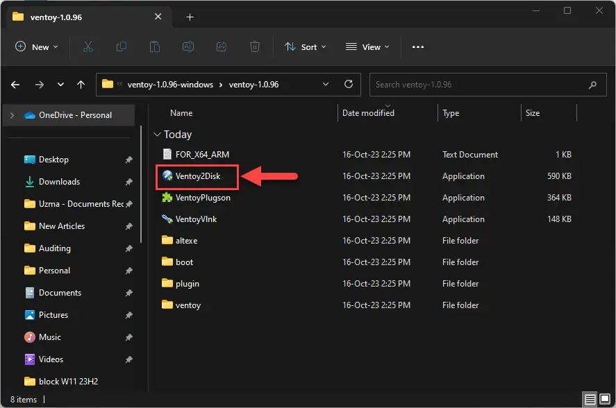Close the ventoy-1.0.96 tab

tap(158, 17)
